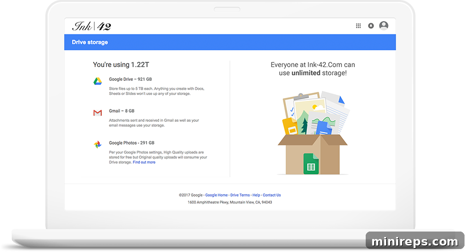Click the Ink | 42 logo
Screen dimensions: 465x252
point(91,26)
